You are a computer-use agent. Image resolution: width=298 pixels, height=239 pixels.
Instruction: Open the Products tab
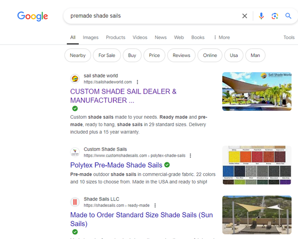pyautogui.click(x=116, y=38)
